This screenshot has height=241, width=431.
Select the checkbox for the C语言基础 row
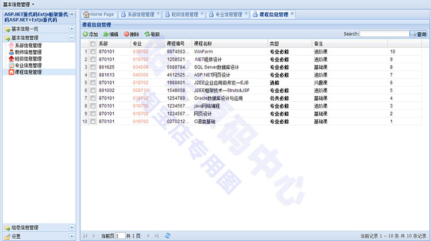[93, 122]
